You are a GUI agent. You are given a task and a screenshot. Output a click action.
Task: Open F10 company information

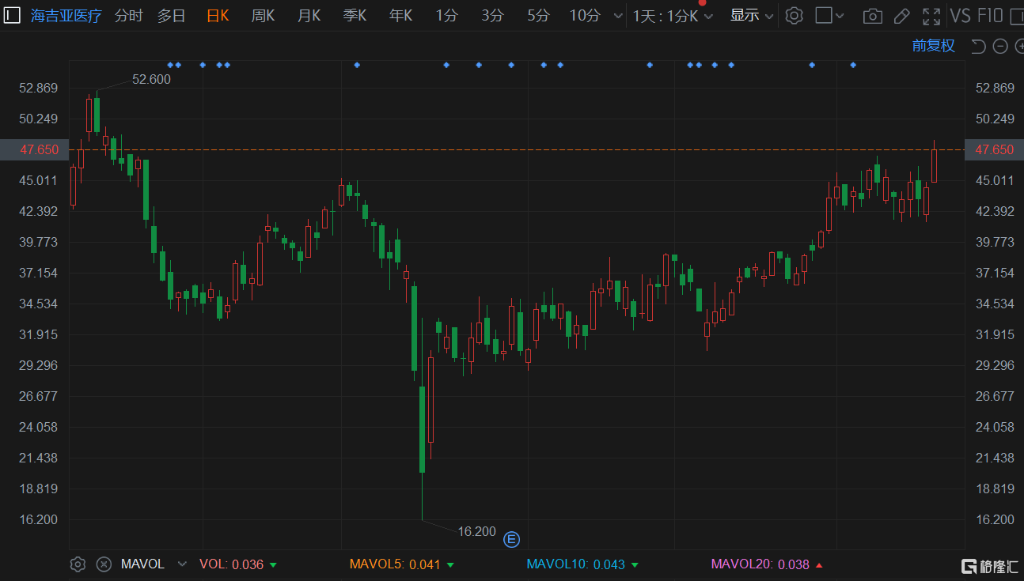pyautogui.click(x=990, y=16)
